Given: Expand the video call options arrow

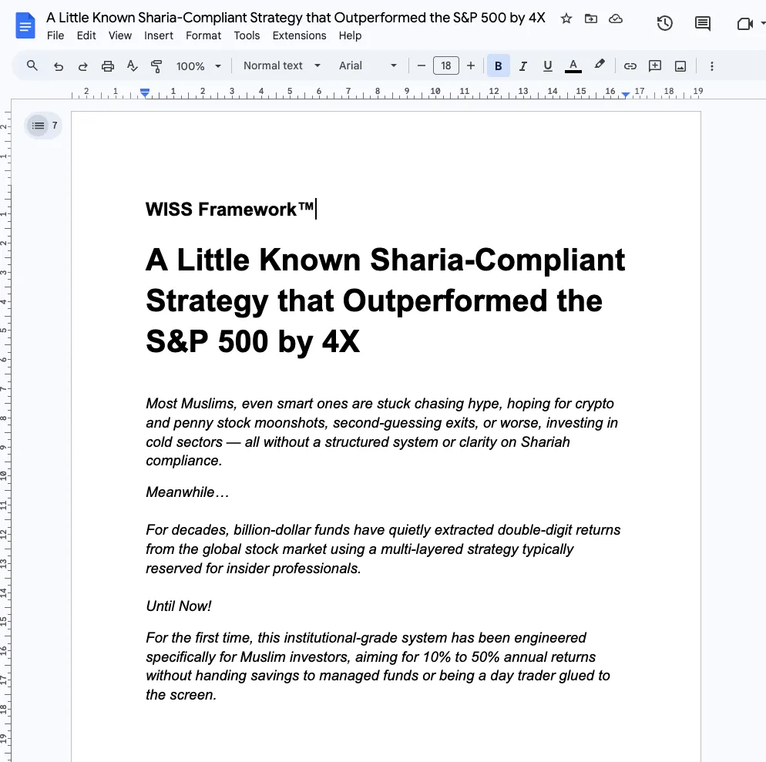Looking at the screenshot, I should [x=763, y=23].
